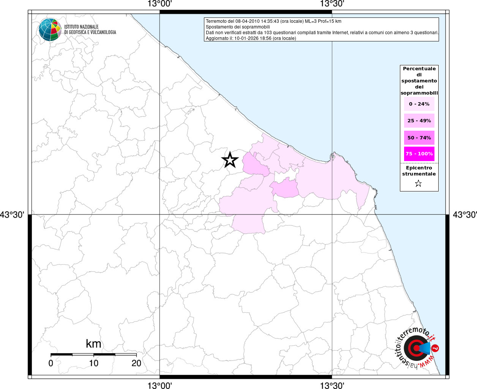The width and height of the screenshot is (477, 389).
Task: Click the star symbol in the legend
Action: (x=419, y=184)
